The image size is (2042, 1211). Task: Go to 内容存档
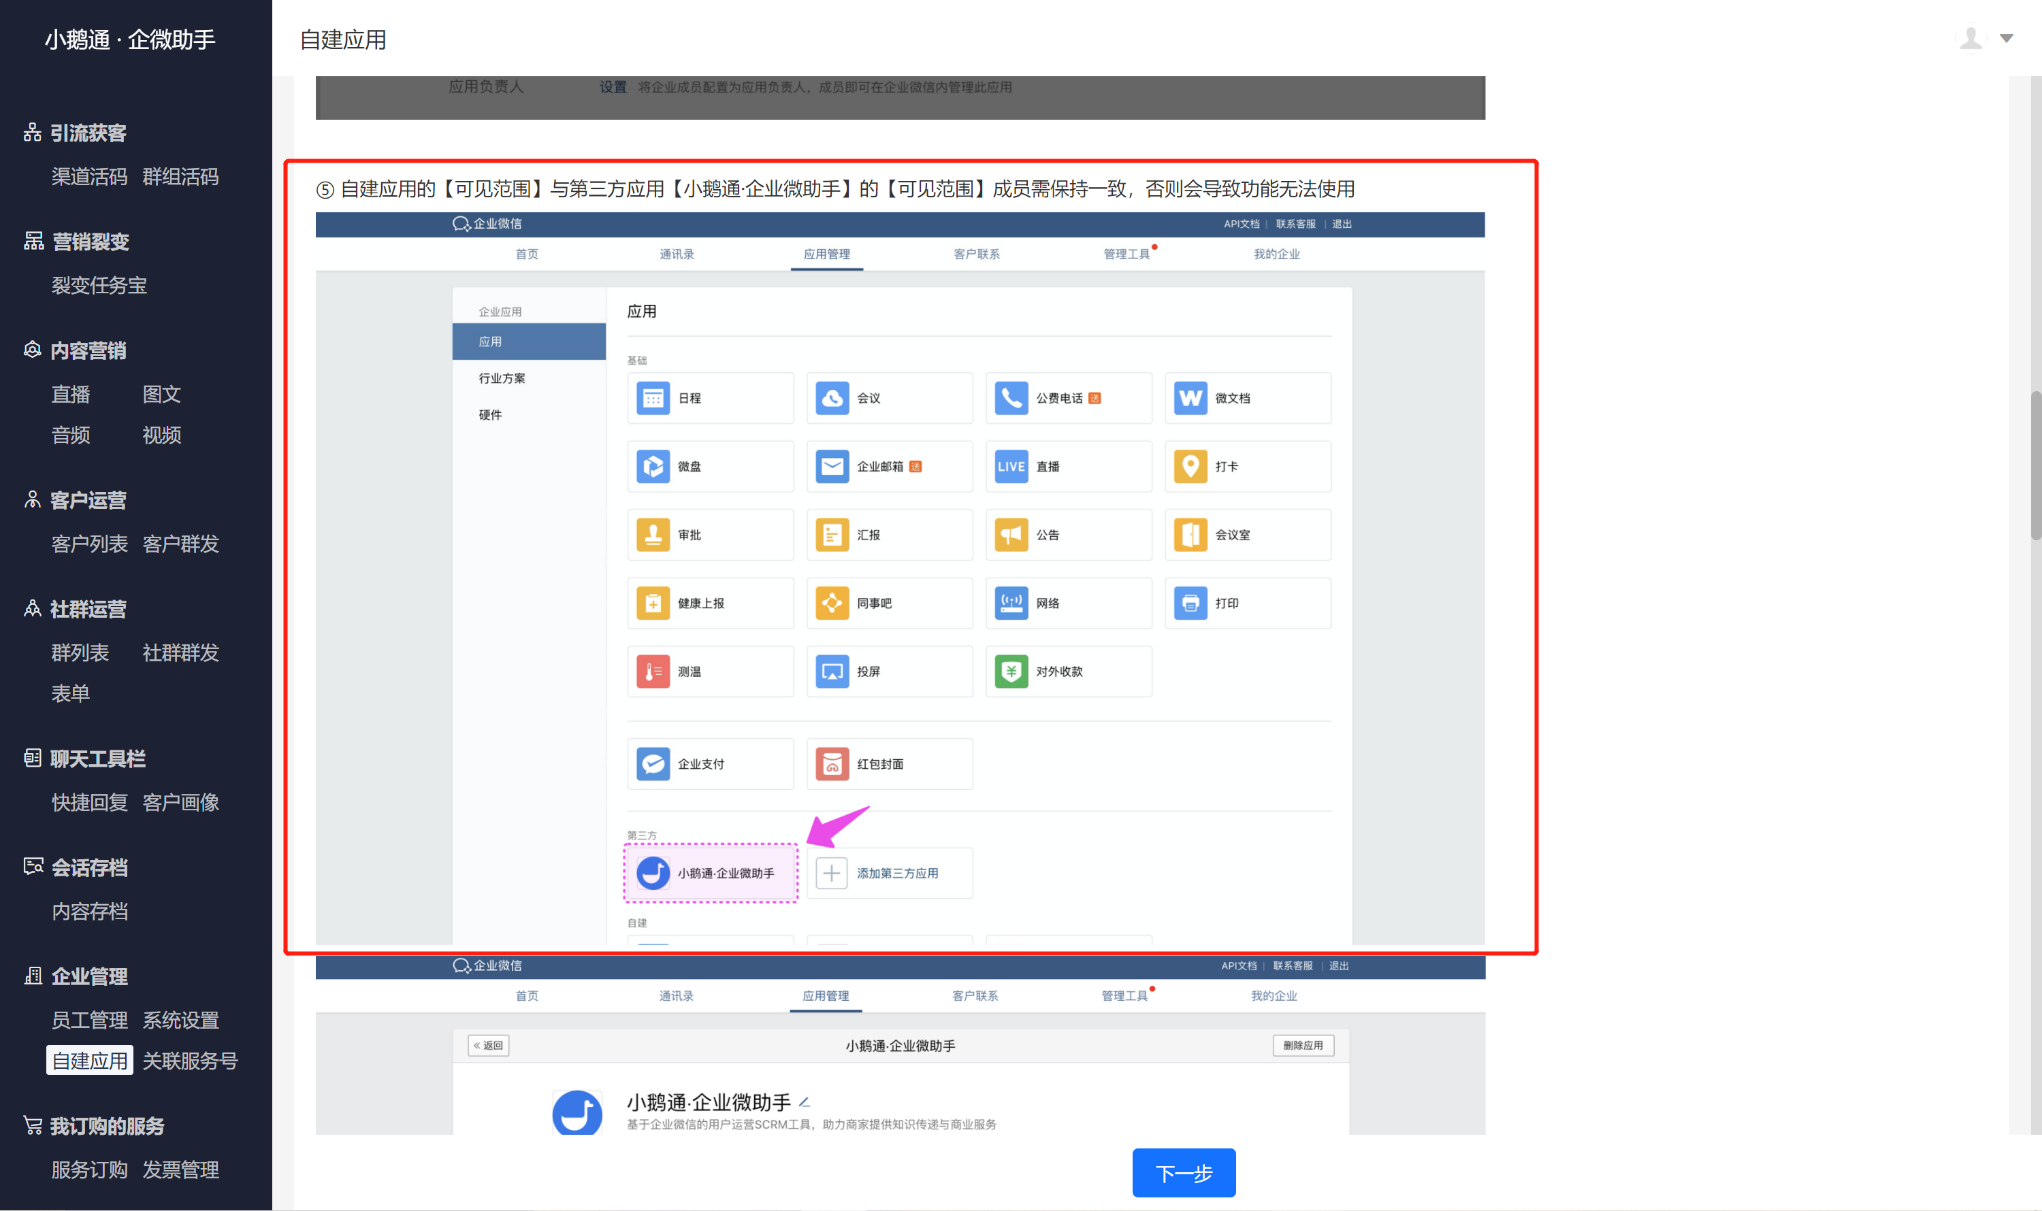coord(90,912)
